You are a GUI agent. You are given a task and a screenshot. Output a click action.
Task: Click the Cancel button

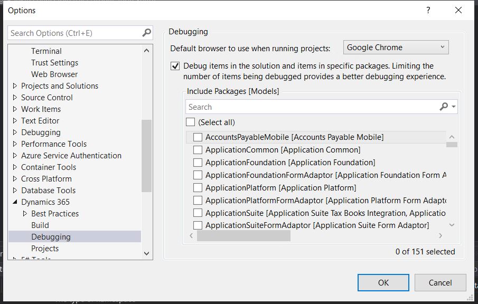coord(440,282)
